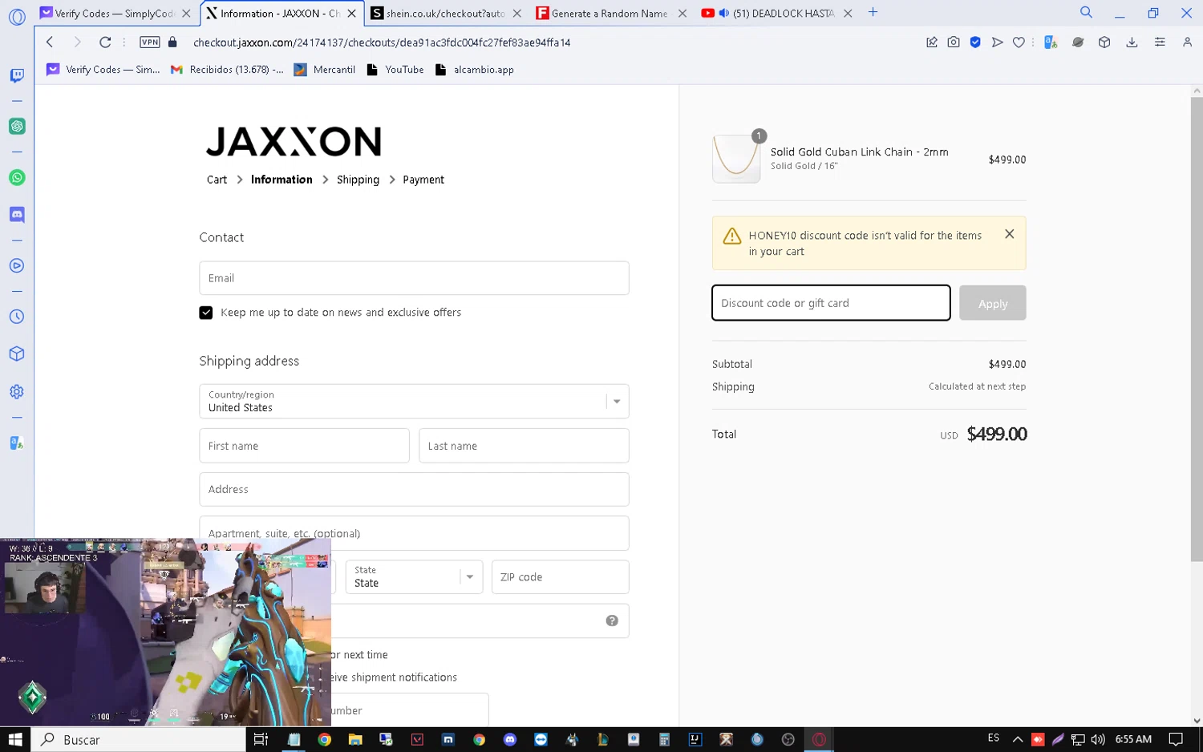The height and width of the screenshot is (752, 1203).
Task: Open the send/flow arrow icon
Action: point(997,42)
